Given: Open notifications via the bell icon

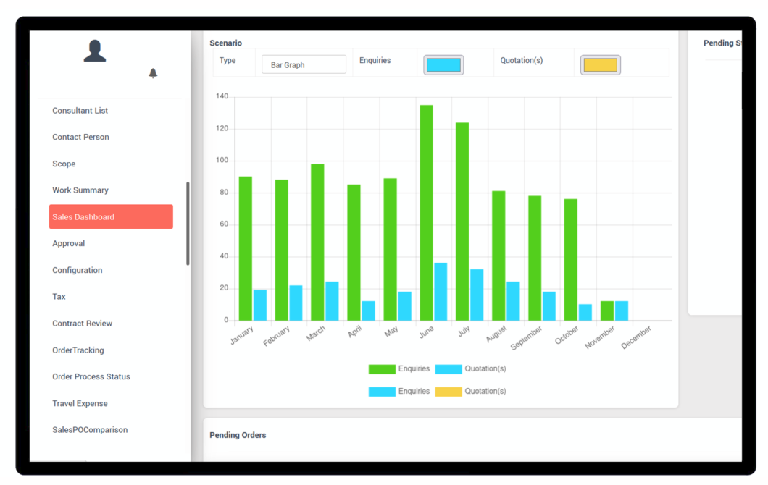Looking at the screenshot, I should (153, 73).
